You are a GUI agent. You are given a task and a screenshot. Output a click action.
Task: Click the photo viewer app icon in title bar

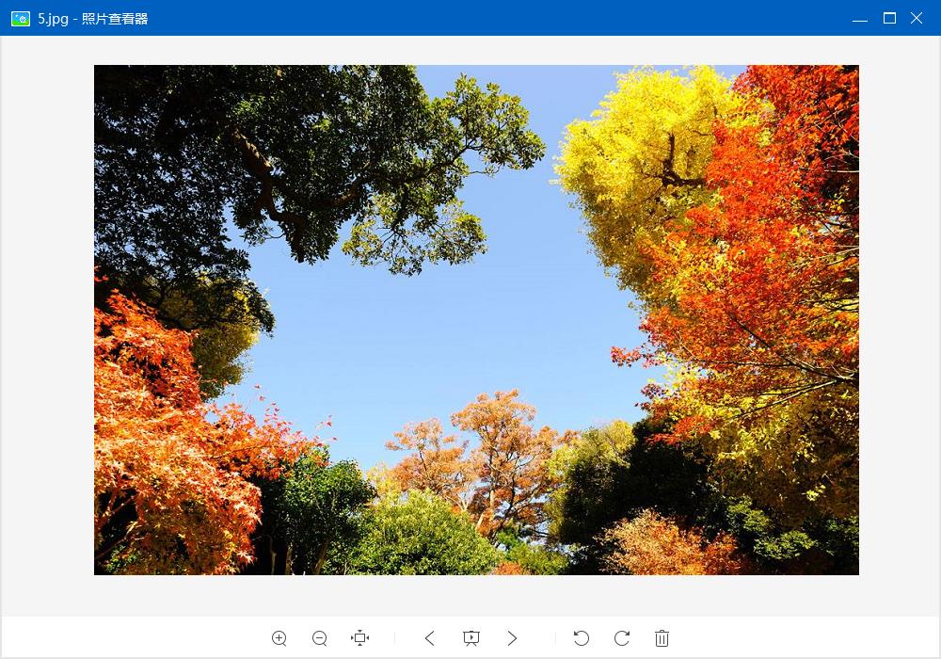coord(21,19)
